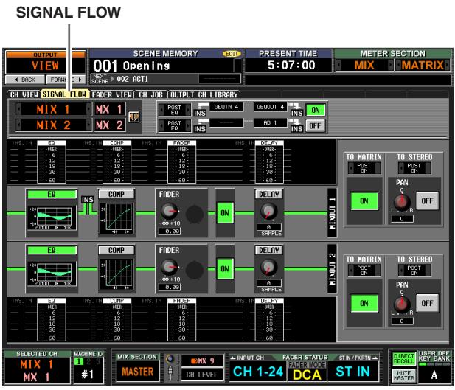Change METER SECTION MIX selector
Image resolution: width=455 pixels, height=390 pixels.
[364, 65]
